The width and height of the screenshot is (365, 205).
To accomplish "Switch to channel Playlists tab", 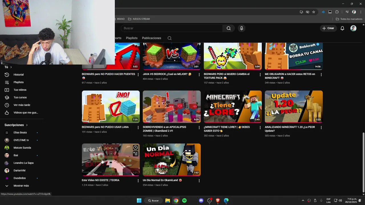I will (x=132, y=38).
